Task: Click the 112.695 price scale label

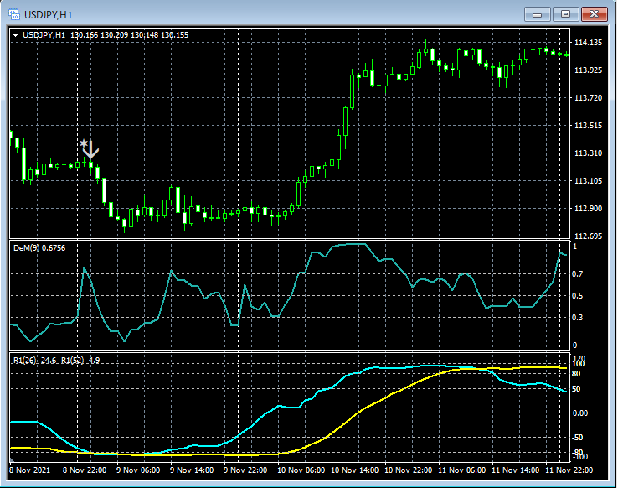Action: pyautogui.click(x=590, y=236)
